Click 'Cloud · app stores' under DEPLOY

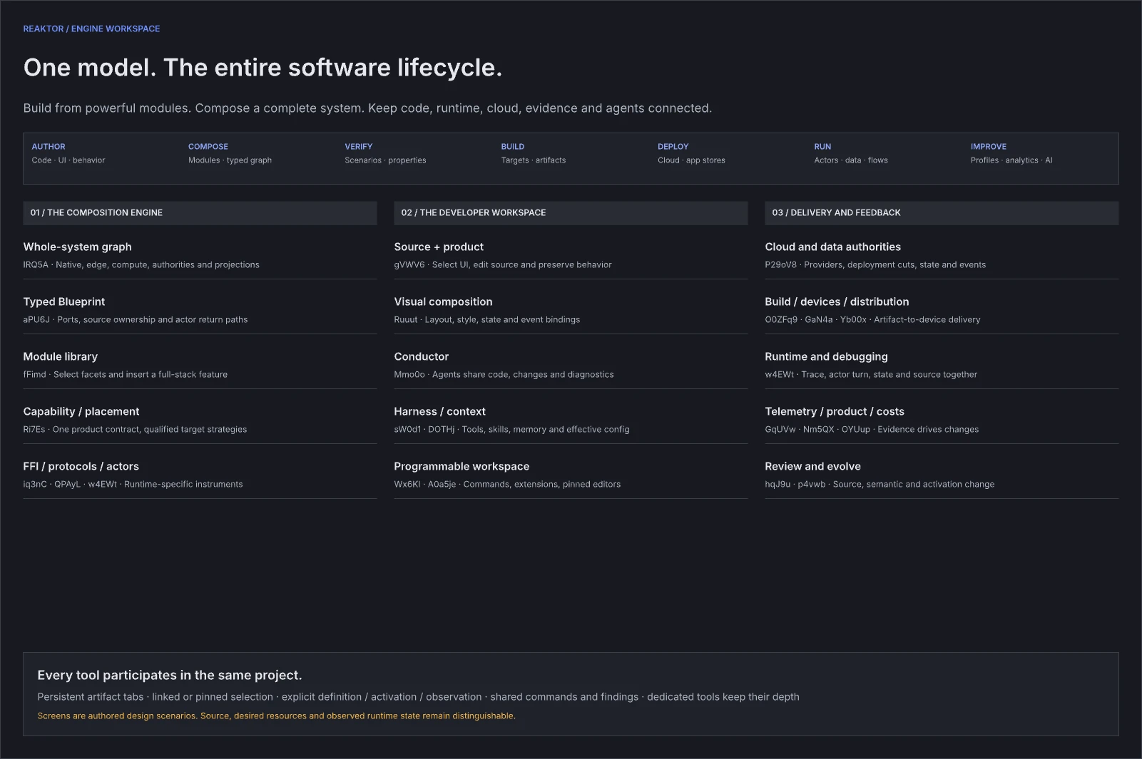coord(691,160)
